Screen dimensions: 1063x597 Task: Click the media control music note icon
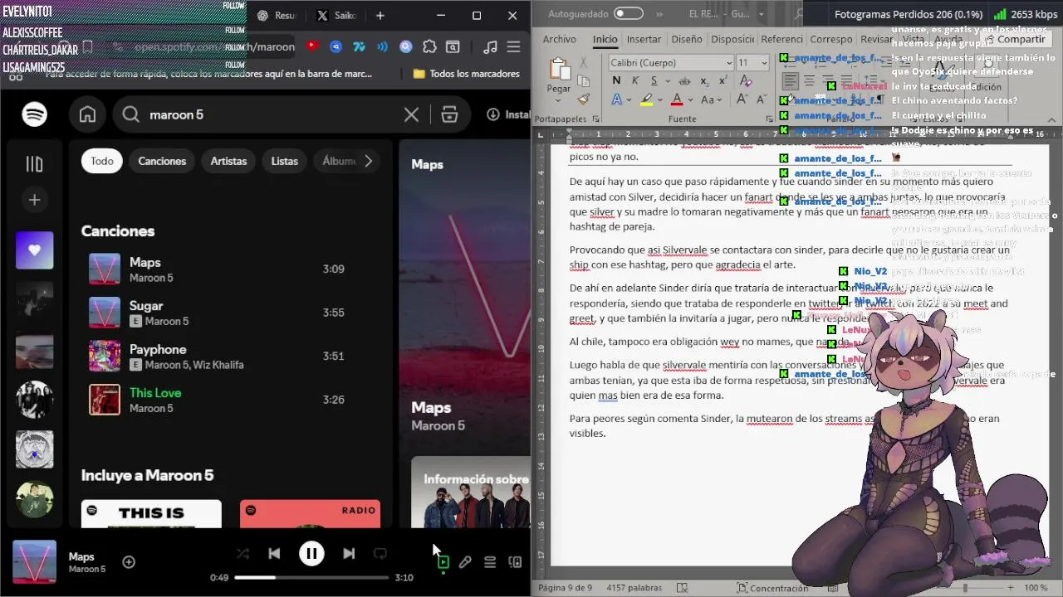(491, 47)
